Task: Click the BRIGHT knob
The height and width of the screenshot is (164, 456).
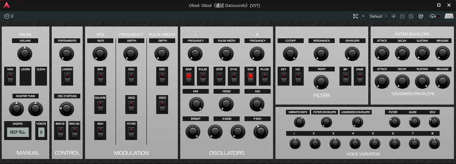Action: (193, 132)
